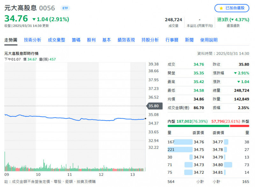This screenshot has width=255, height=187.
Task: Click the 成交金額(億) value 86.70
Action: click(199, 108)
